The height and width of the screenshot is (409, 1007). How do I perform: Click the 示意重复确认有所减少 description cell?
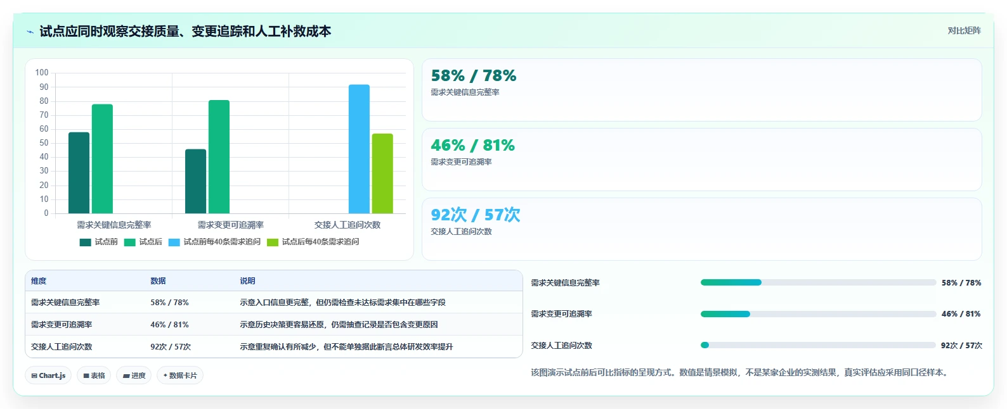(x=346, y=347)
